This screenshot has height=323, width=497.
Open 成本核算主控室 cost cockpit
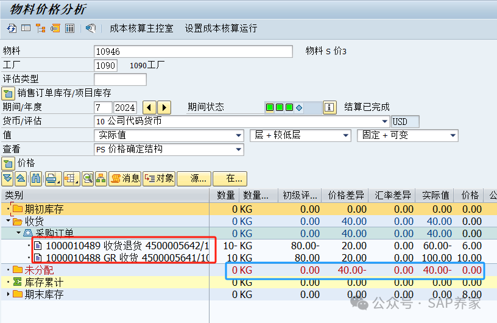[x=141, y=29]
